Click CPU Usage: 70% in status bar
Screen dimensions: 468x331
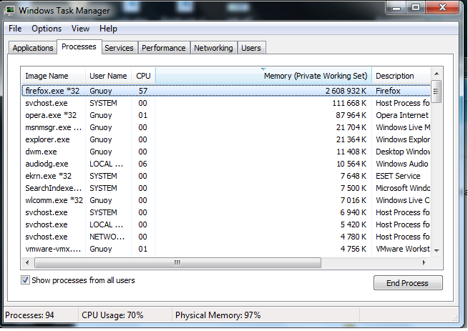112,315
